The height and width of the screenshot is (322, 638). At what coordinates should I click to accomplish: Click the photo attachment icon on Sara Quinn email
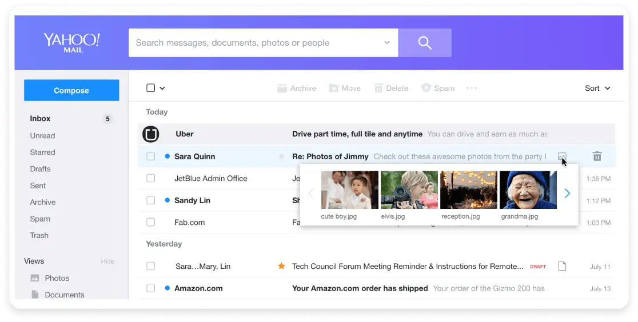(x=562, y=156)
